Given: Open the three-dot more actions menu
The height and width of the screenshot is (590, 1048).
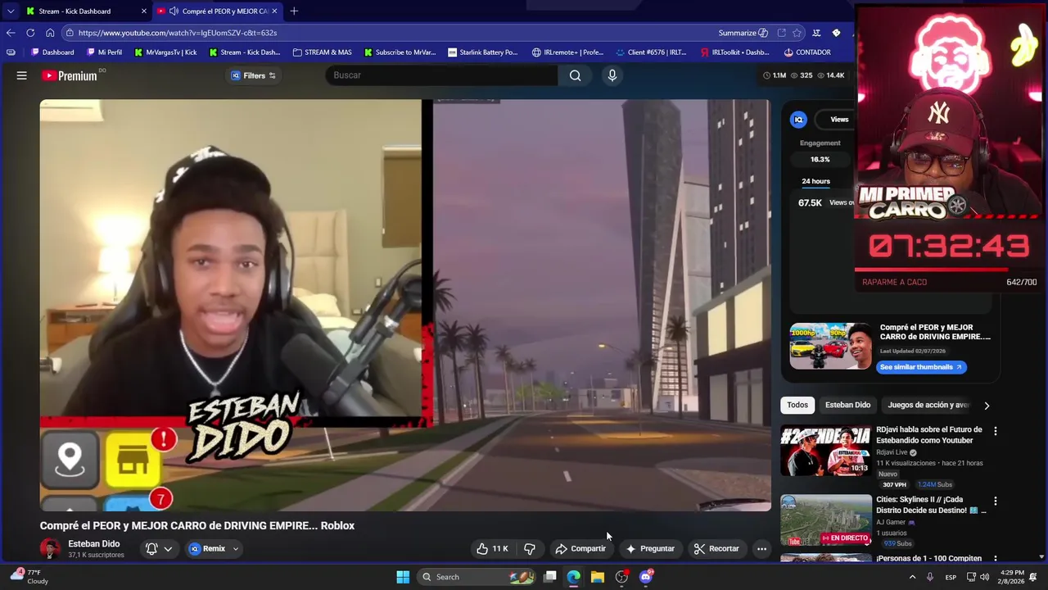Looking at the screenshot, I should click(761, 549).
